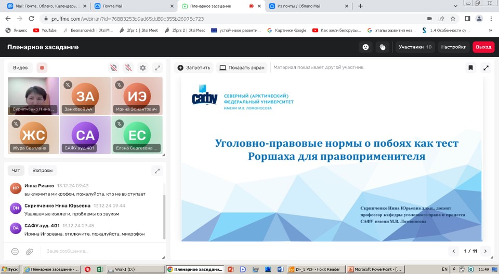Image resolution: width=499 pixels, height=274 pixels.
Task: Open video settings gear icon
Action: coord(142,67)
